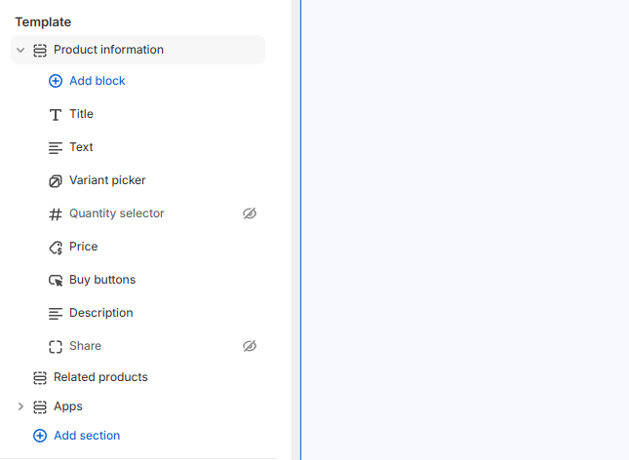The width and height of the screenshot is (629, 460).
Task: Select the Apps section label
Action: 68,406
